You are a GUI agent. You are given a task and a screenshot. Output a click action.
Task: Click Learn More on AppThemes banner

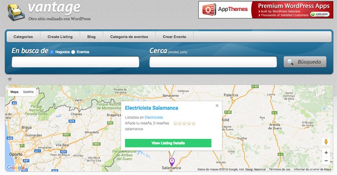(x=320, y=14)
